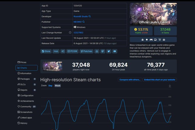This screenshot has width=195, height=130.
Task: Click the 37,048 players right now value
Action: tap(81, 65)
